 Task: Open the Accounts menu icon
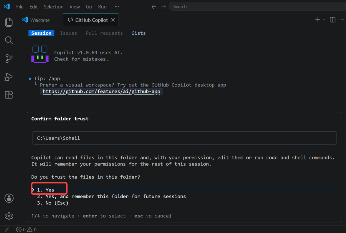(9, 198)
